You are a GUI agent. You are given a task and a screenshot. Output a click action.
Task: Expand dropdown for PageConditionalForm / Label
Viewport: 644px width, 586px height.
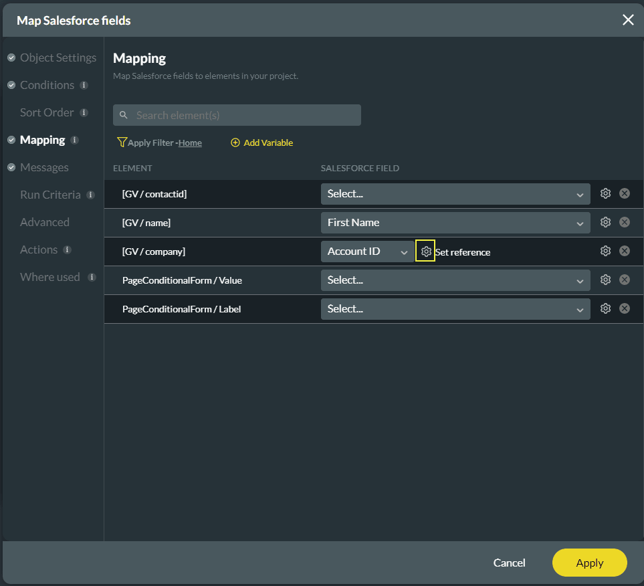(x=455, y=309)
